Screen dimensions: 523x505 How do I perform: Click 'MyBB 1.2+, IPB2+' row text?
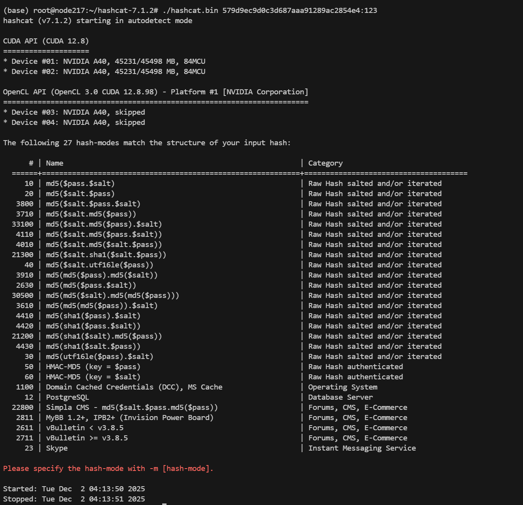[129, 418]
